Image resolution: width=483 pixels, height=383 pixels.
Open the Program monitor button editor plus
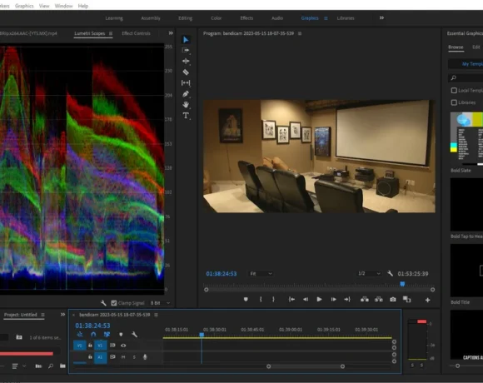427,300
